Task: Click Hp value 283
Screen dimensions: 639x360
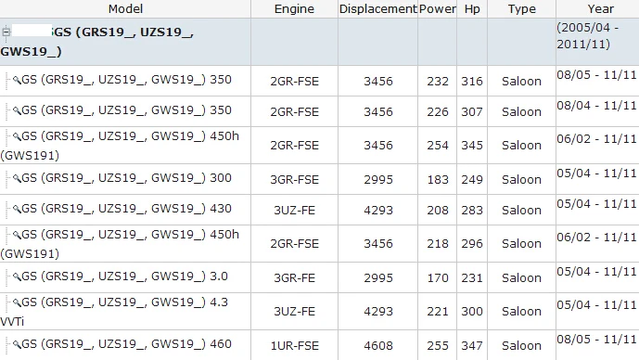Action: (472, 211)
